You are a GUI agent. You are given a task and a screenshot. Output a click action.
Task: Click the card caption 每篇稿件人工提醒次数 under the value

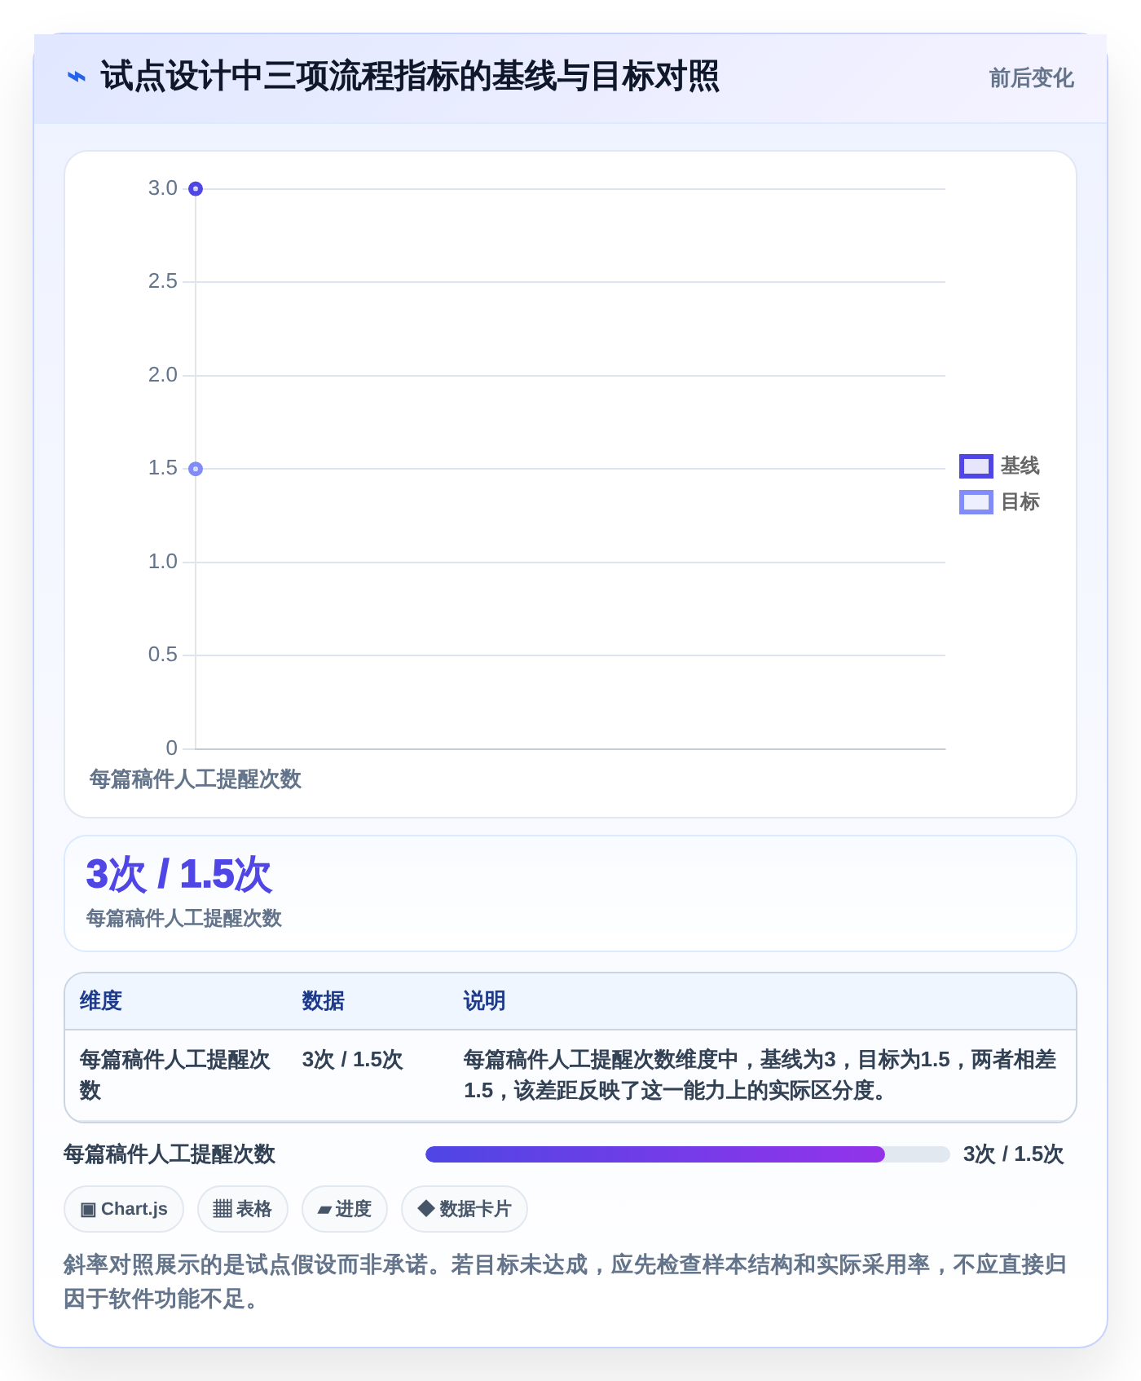point(184,919)
